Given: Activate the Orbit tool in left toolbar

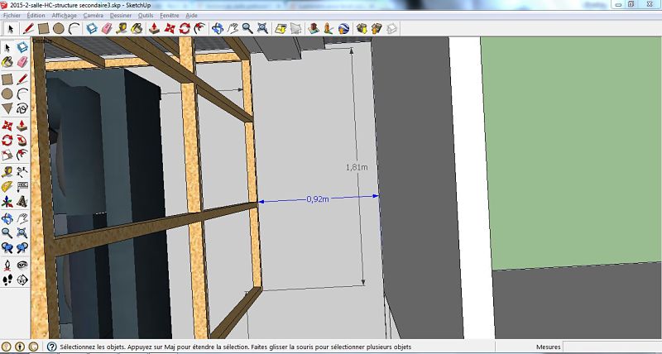Looking at the screenshot, I should pyautogui.click(x=7, y=219).
